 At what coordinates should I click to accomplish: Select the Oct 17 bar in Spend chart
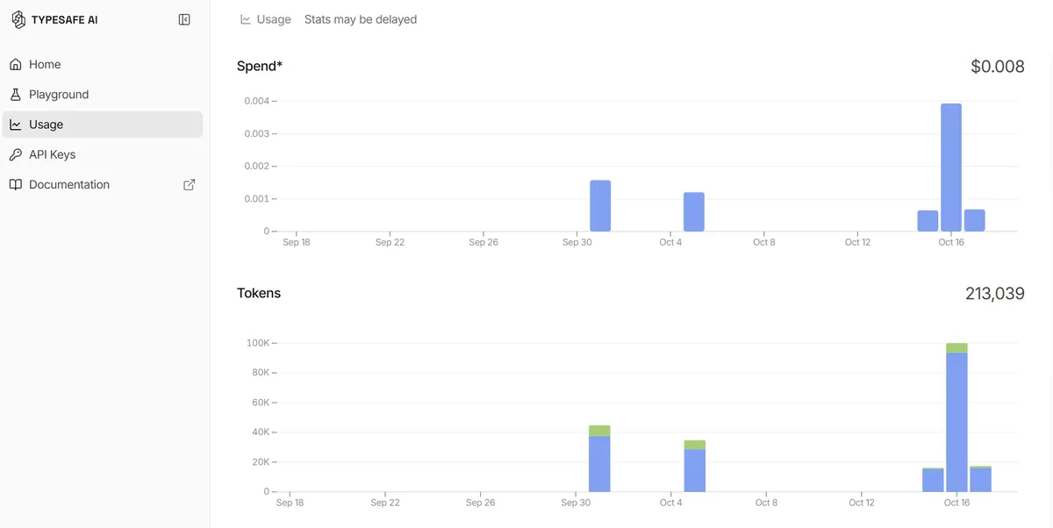pyautogui.click(x=975, y=220)
